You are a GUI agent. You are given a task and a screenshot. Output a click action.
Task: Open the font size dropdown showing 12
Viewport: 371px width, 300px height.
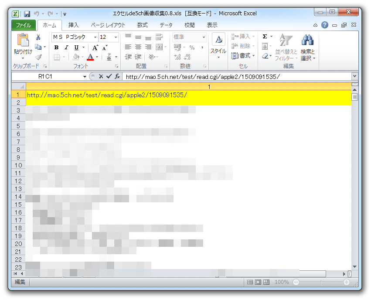pyautogui.click(x=116, y=37)
